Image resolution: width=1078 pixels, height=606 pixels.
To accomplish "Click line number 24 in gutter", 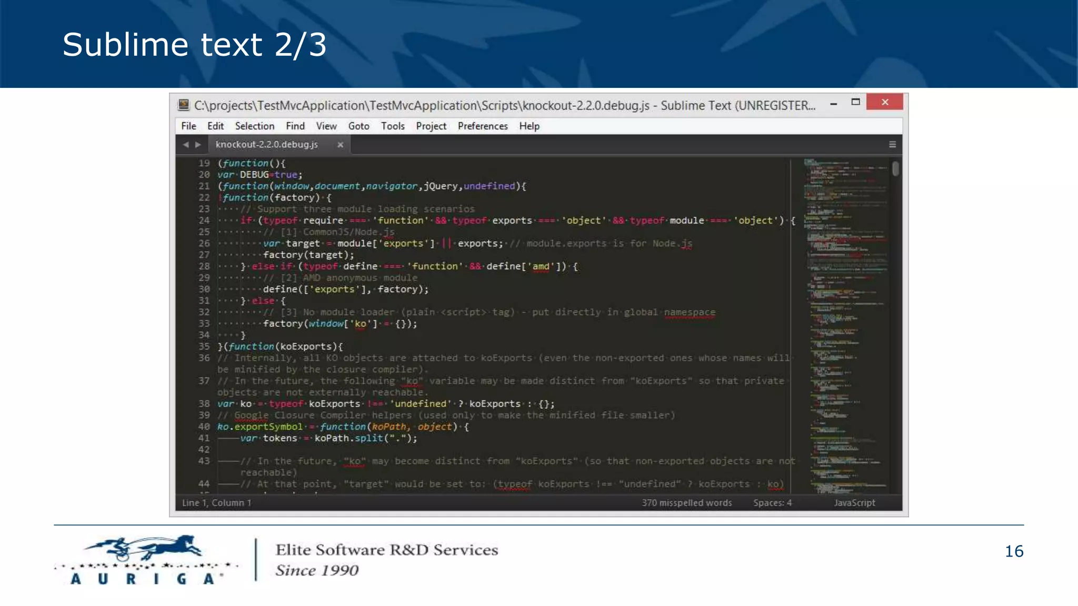I will coord(204,220).
